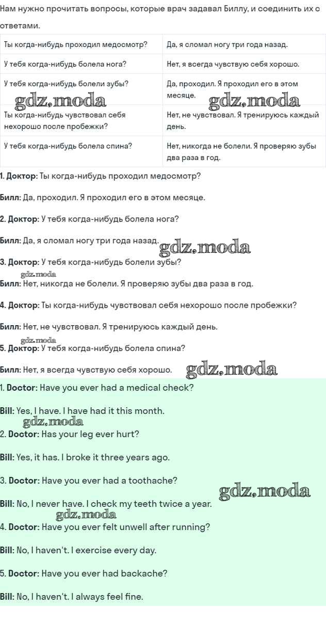The image size is (326, 624).
Task: Click Bill's answer 'No, I haven't. I exercise every day.'
Action: tap(78, 550)
